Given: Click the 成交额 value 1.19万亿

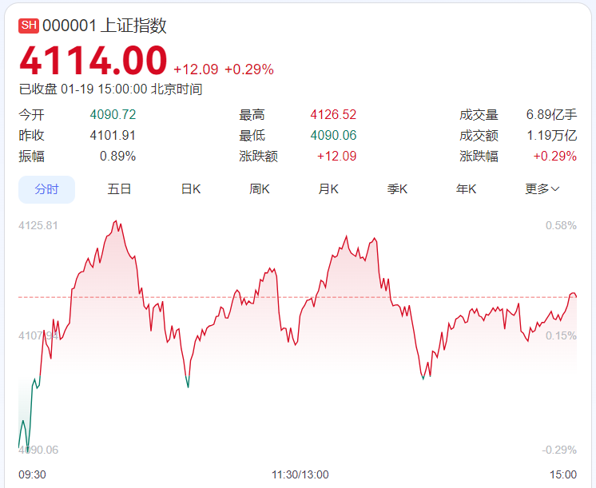Looking at the screenshot, I should 551,135.
